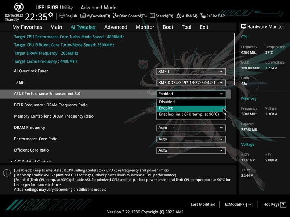Click CPU frequency value 4200 MHz
Viewport: 290px width, 217px height.
pyautogui.click(x=249, y=52)
